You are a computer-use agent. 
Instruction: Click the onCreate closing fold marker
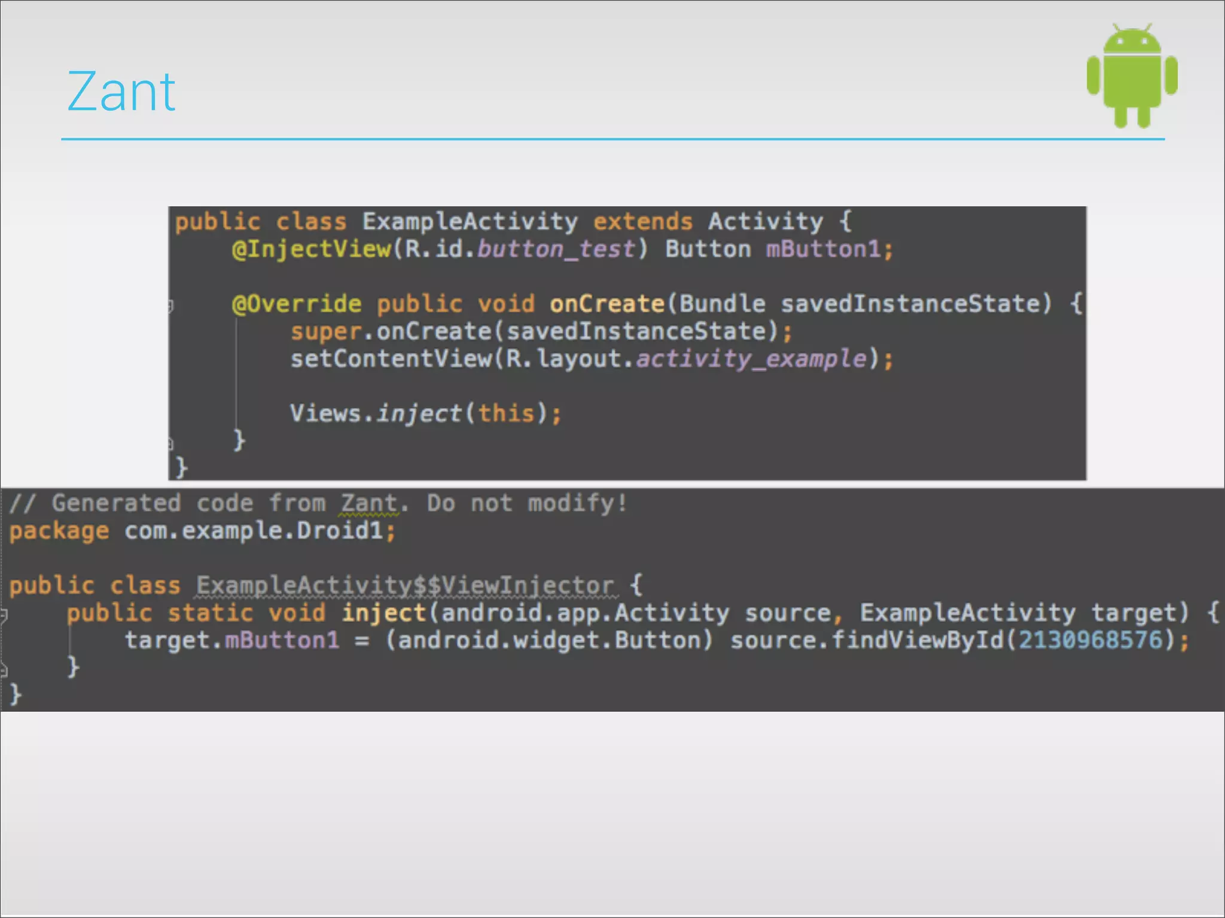[x=171, y=443]
